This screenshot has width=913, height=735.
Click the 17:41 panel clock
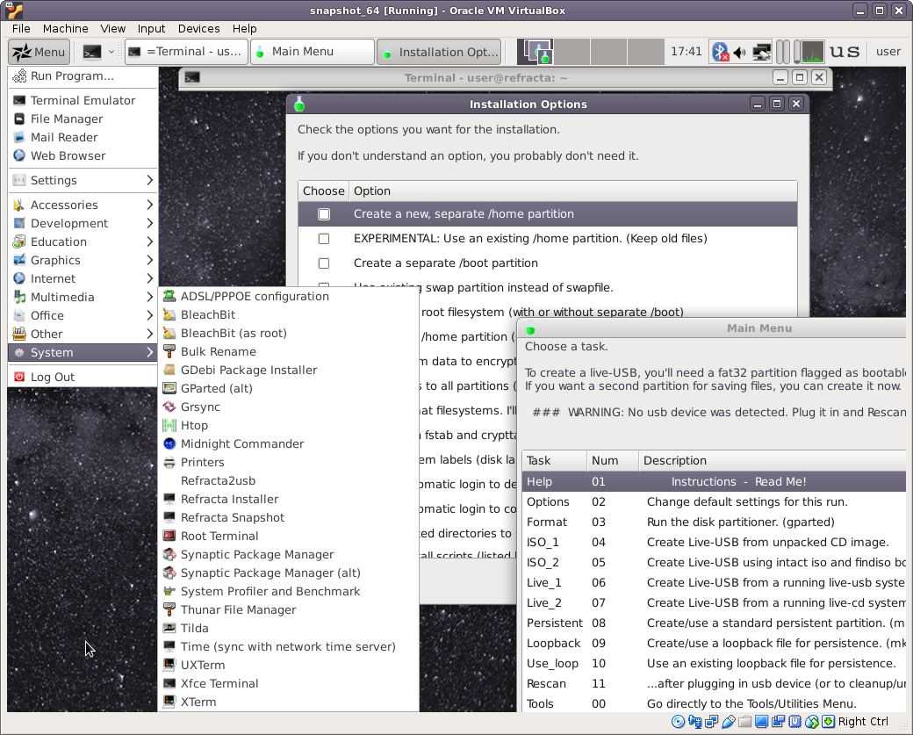click(686, 52)
